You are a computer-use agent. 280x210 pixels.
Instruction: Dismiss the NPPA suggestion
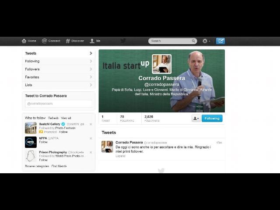click(91, 138)
